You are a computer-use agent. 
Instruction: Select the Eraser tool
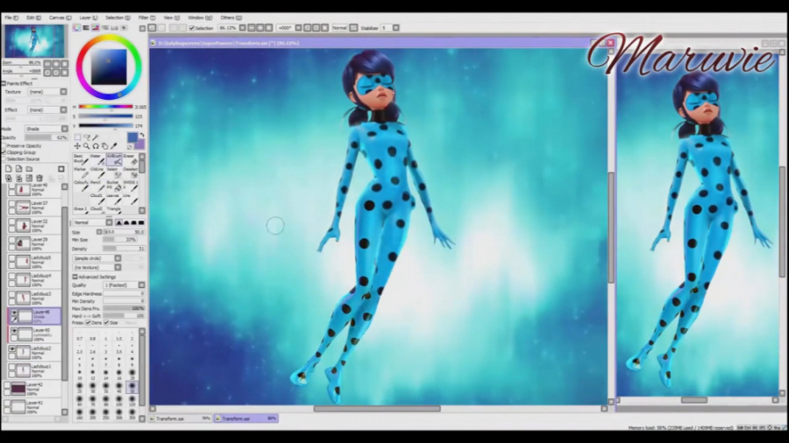pyautogui.click(x=131, y=159)
